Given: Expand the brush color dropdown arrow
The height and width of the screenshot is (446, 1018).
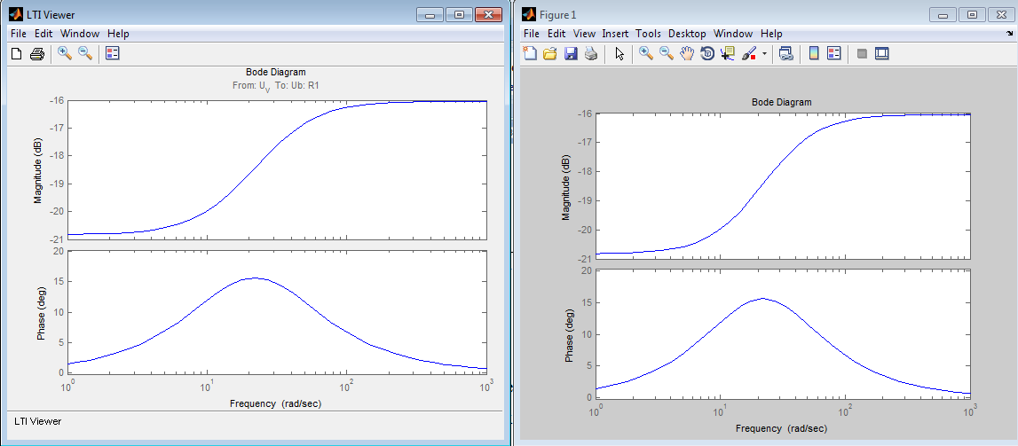Looking at the screenshot, I should pos(764,54).
